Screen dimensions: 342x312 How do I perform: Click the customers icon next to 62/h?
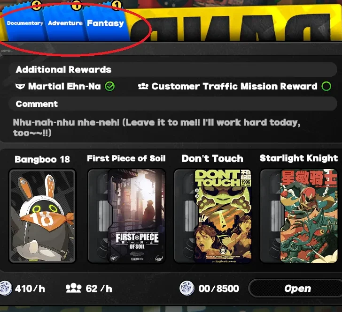pyautogui.click(x=73, y=288)
